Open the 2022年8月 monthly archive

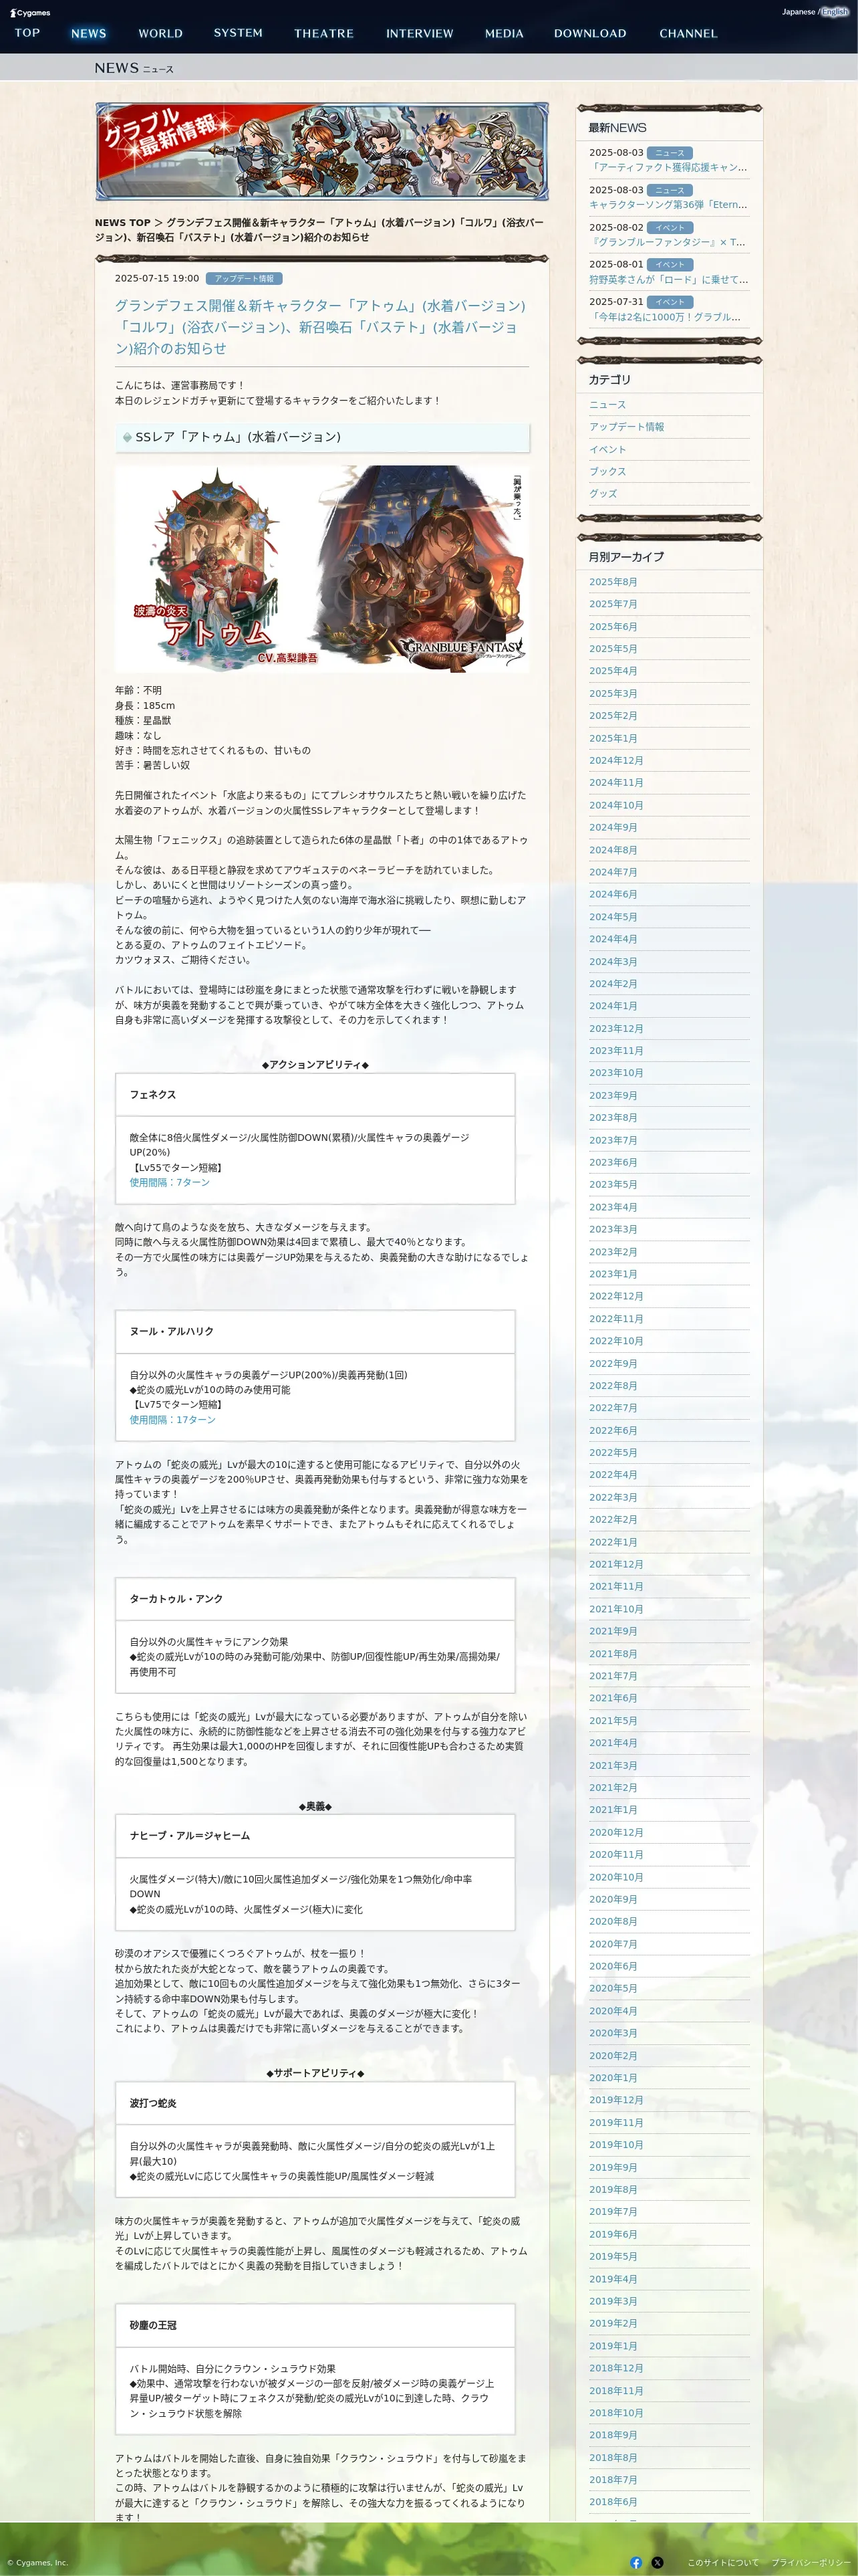(x=612, y=1386)
